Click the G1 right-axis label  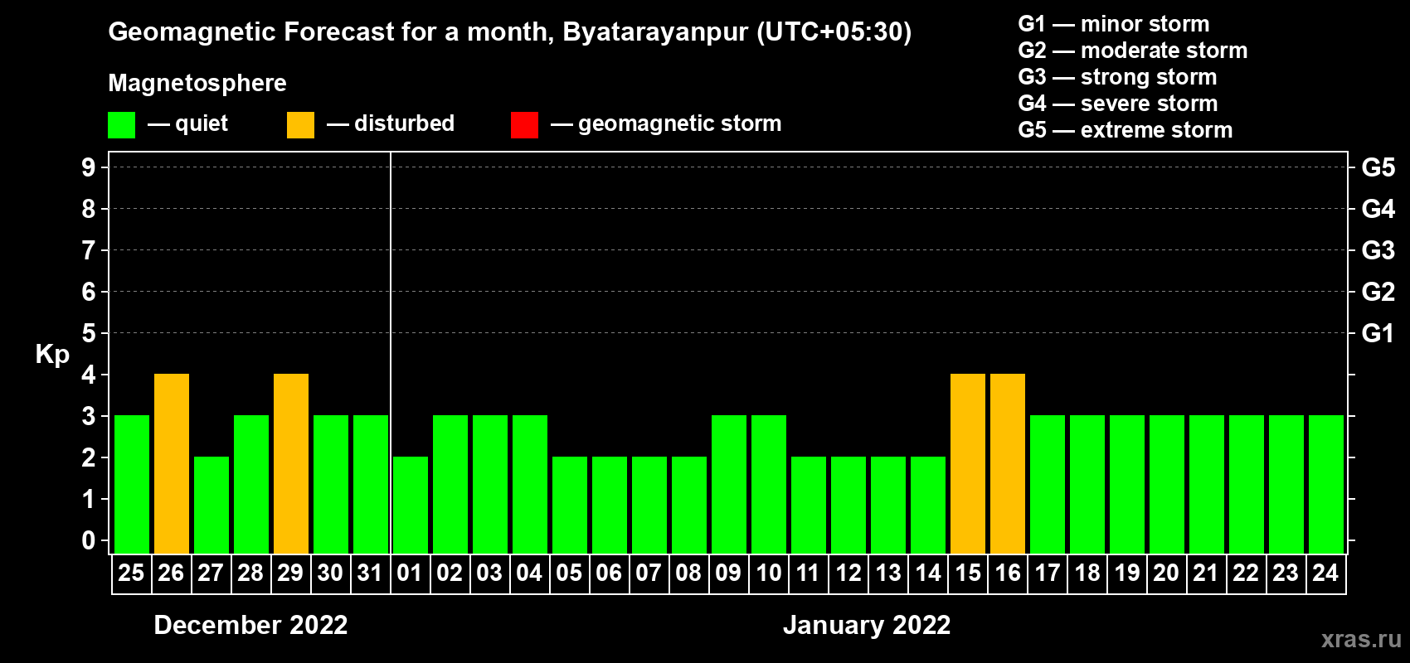1378,333
